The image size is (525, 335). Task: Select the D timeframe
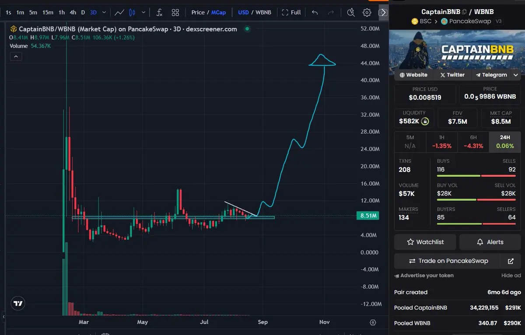[x=83, y=12]
